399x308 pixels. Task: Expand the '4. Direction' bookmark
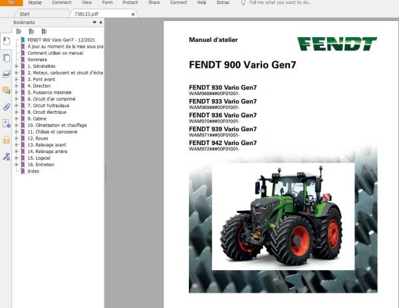[16, 86]
